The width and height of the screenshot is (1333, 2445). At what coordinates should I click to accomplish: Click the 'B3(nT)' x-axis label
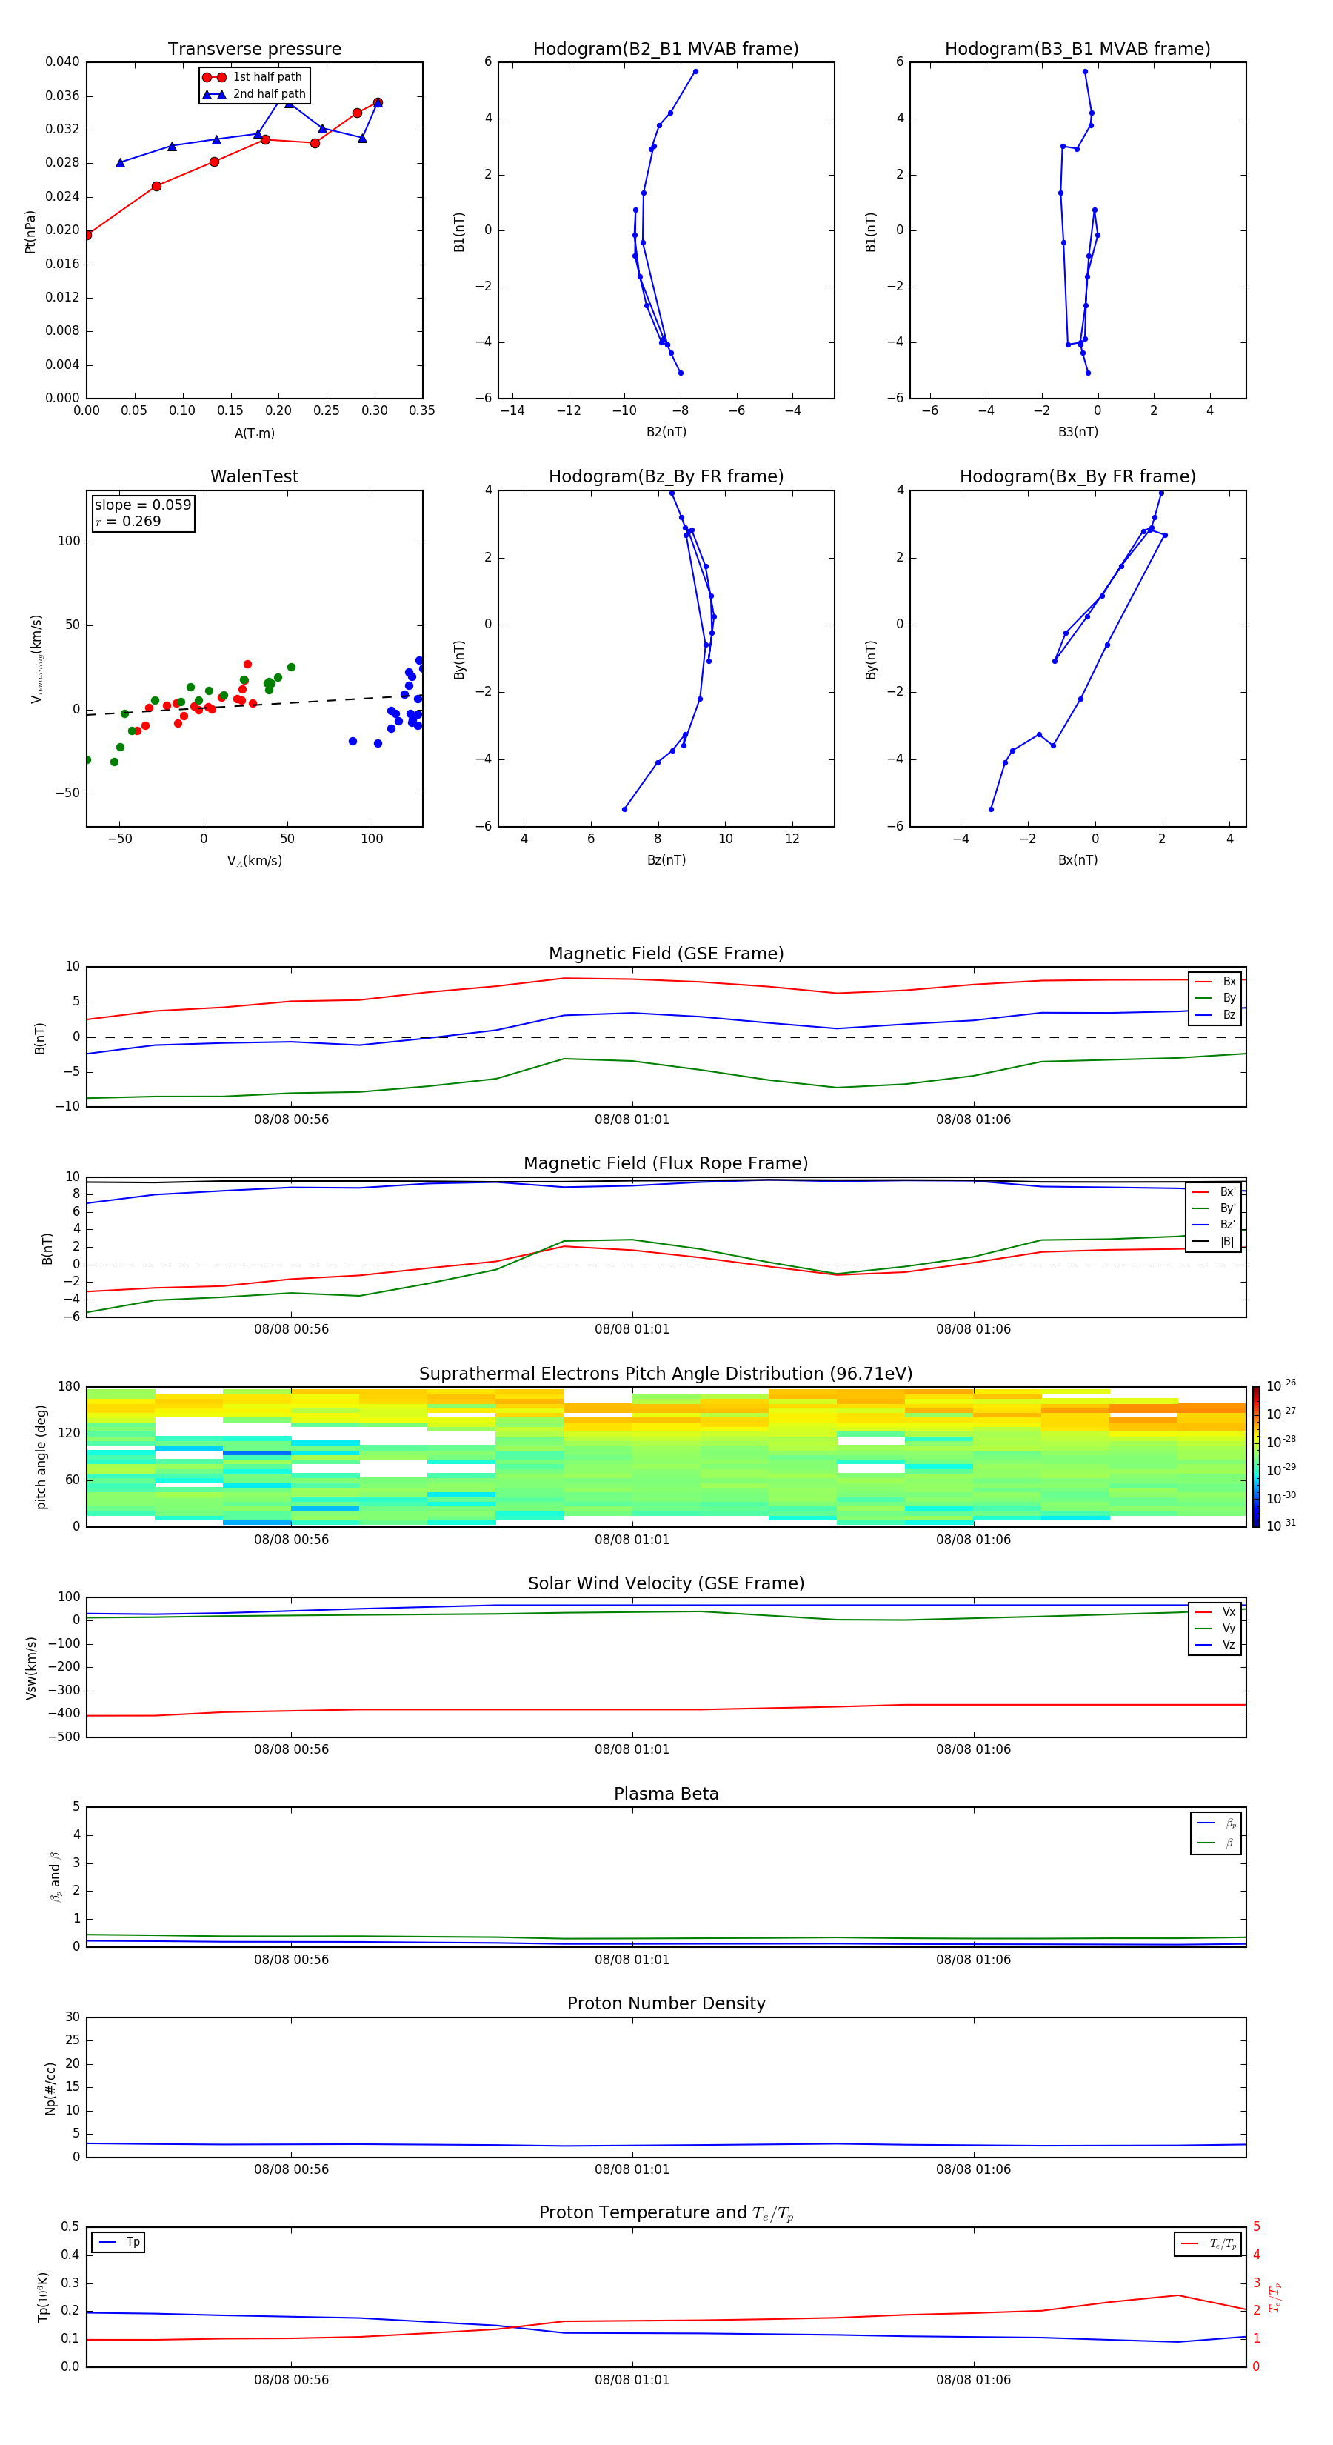click(x=1078, y=433)
